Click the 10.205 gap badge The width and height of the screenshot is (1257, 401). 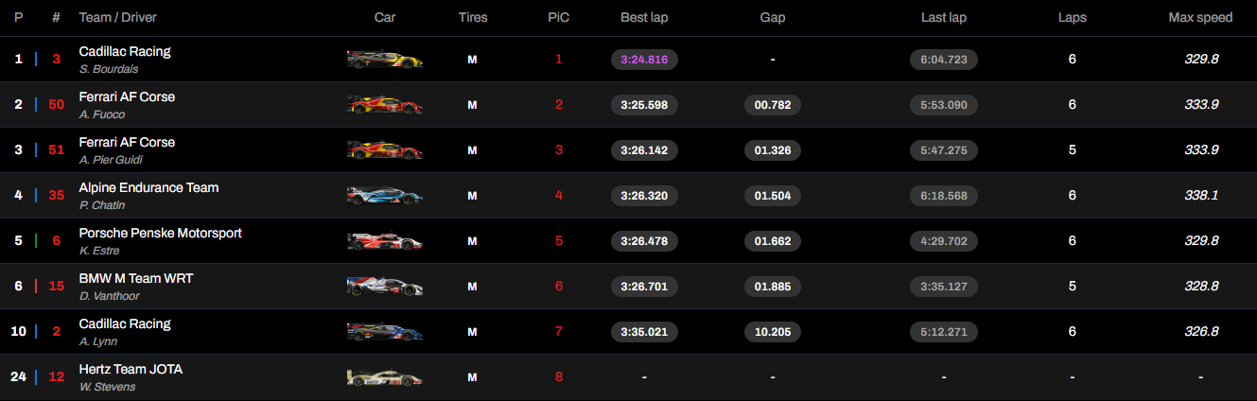[x=773, y=332]
